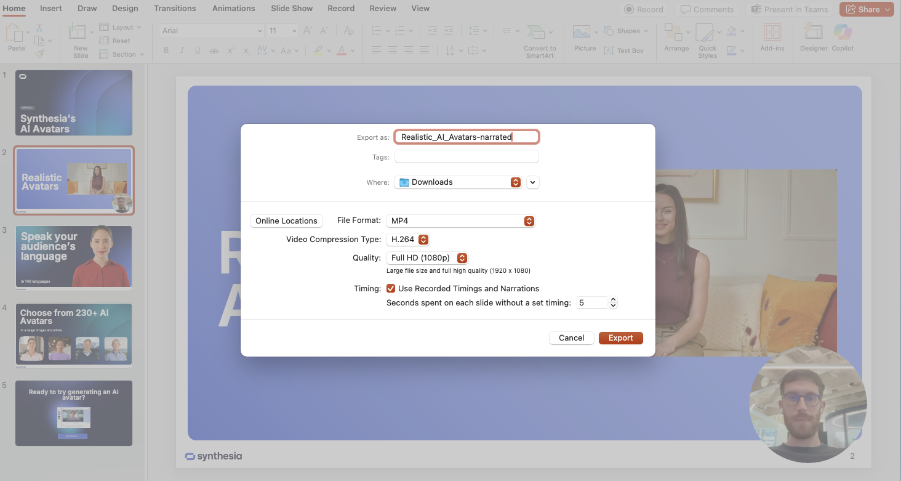Open the Section dropdown in ribbon
901x481 pixels.
(122, 54)
